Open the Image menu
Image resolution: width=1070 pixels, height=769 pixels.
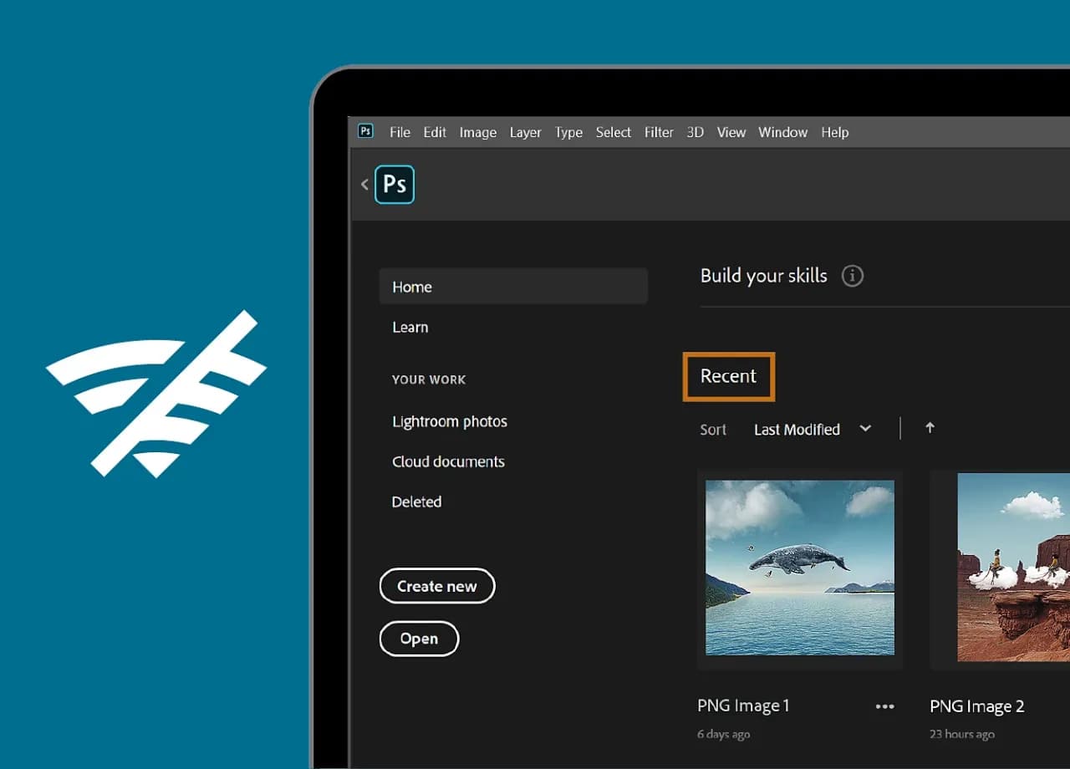tap(478, 132)
